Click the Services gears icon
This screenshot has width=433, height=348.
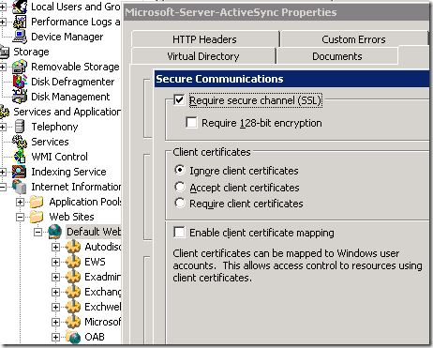[20, 142]
